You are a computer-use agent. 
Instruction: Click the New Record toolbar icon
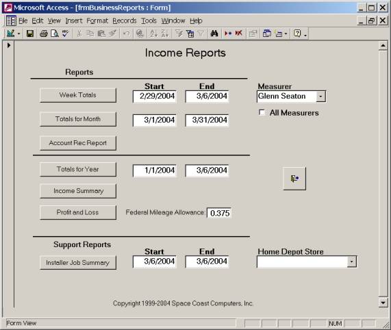coord(228,34)
